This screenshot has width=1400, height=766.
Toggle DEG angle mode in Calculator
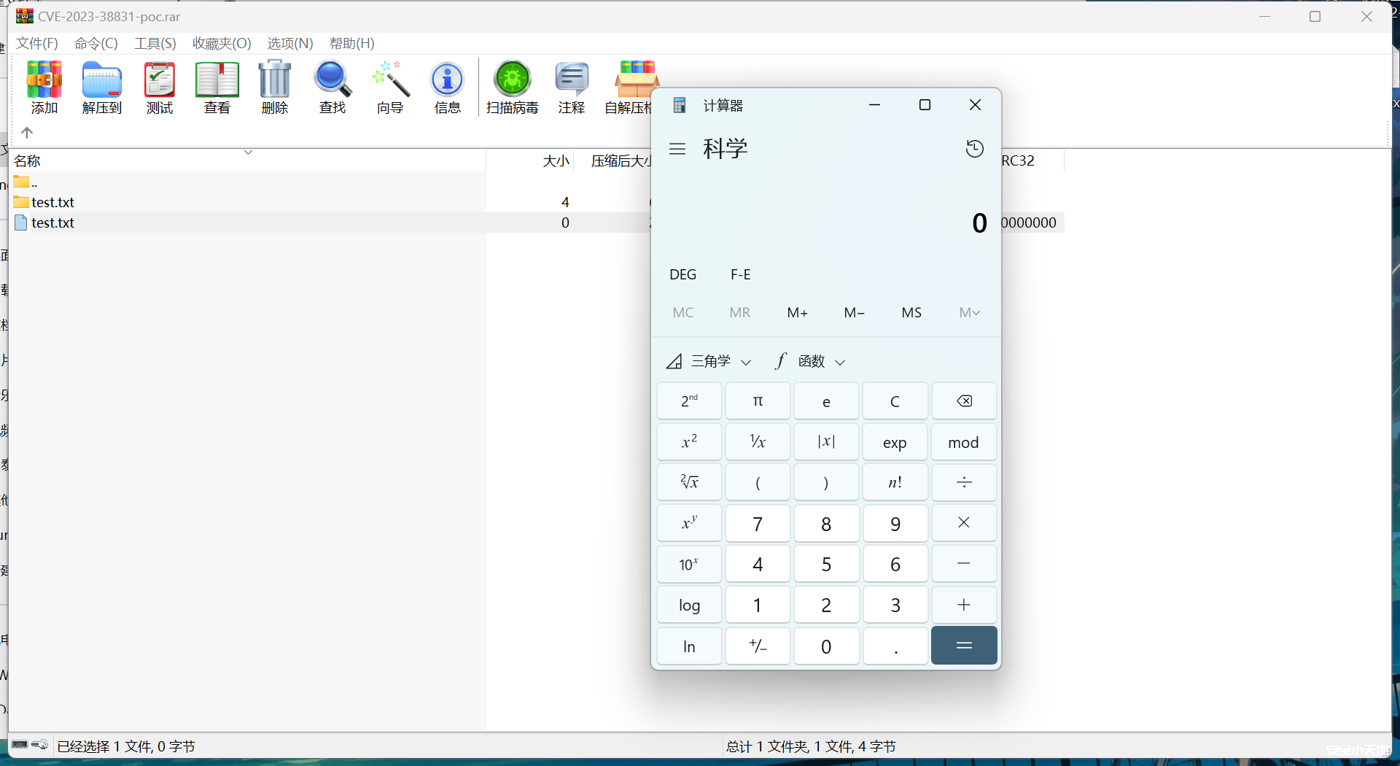(682, 274)
